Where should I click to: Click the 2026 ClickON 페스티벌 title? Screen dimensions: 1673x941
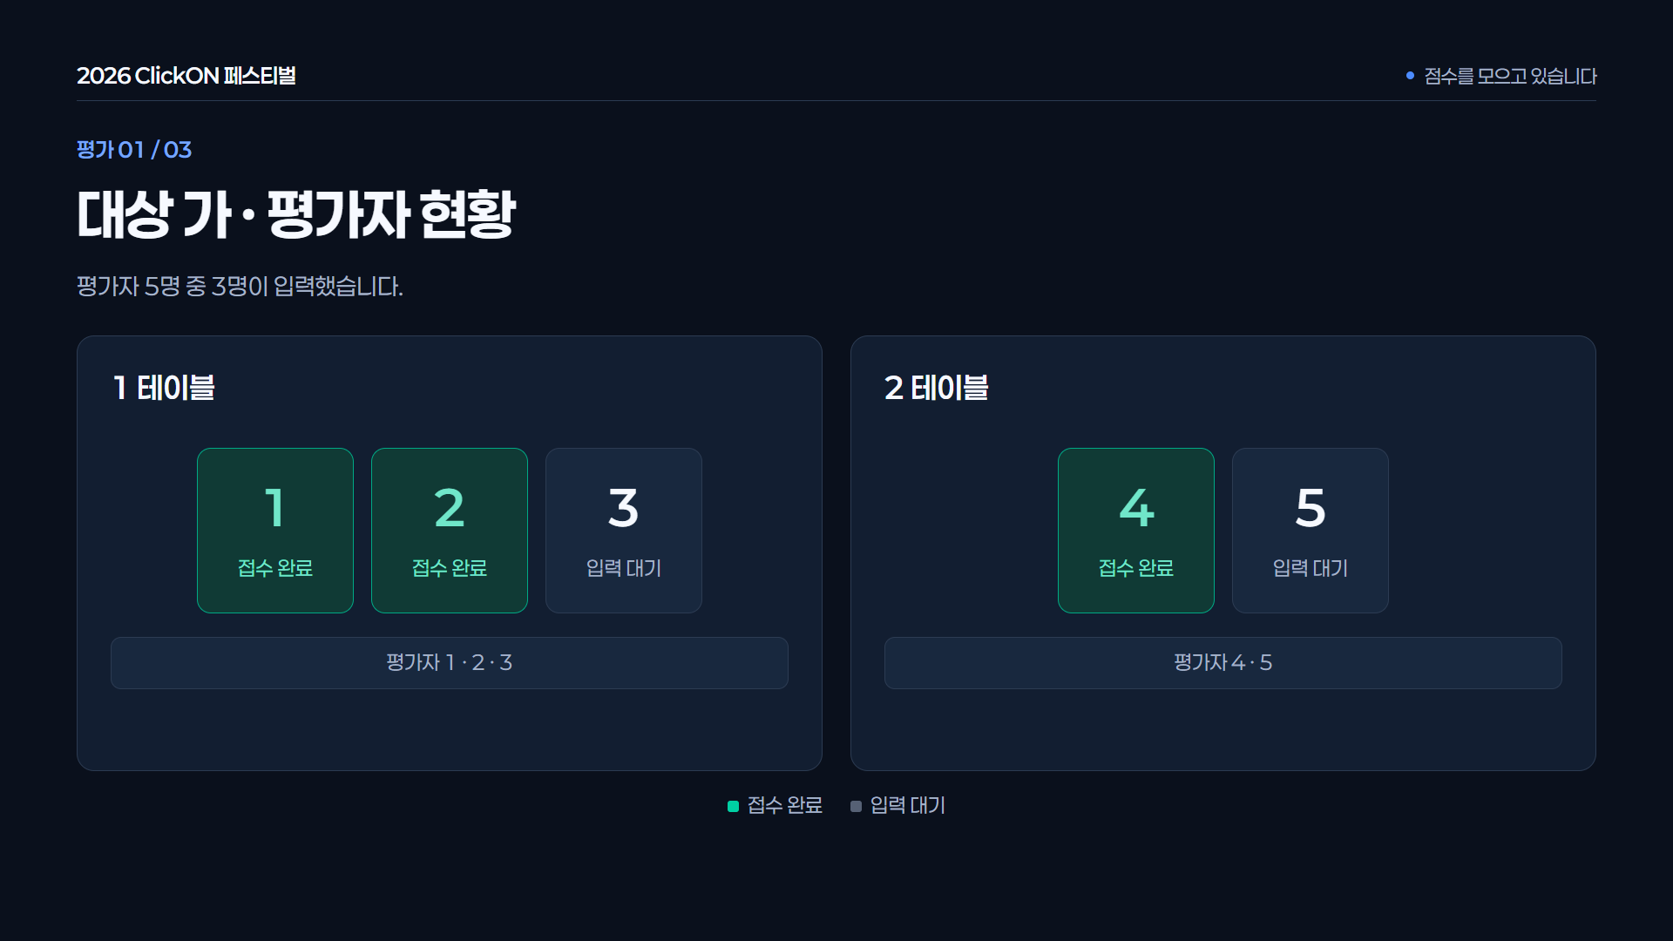pyautogui.click(x=186, y=76)
